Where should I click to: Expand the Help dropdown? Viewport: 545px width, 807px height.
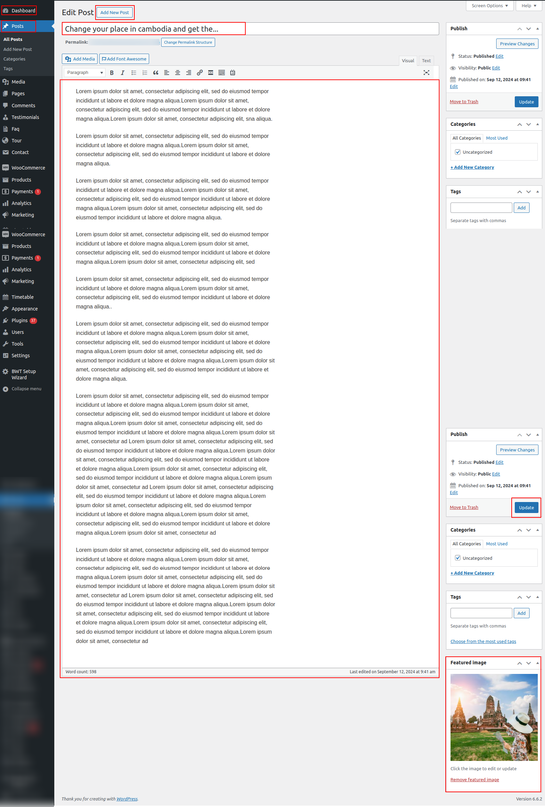click(529, 6)
